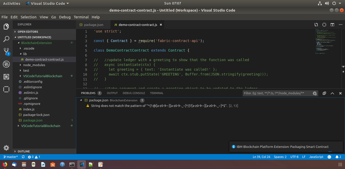Viewport: 345px width, 169px height.
Task: Open the Source Control view
Action: pos(6,52)
